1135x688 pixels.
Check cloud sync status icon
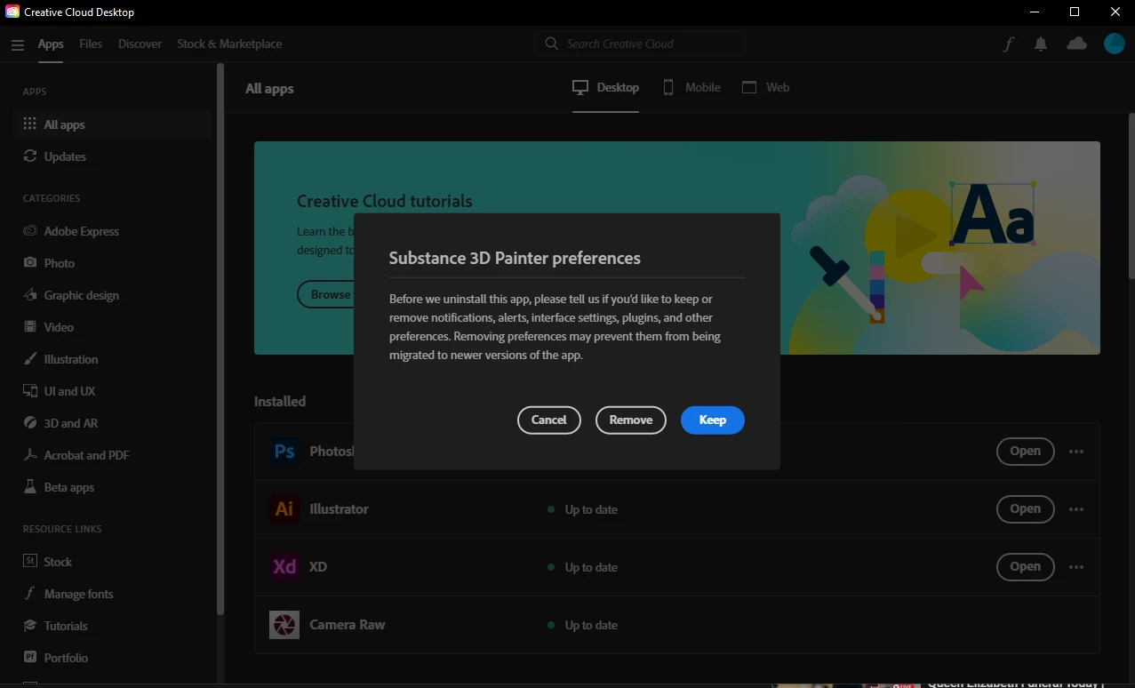click(1076, 44)
